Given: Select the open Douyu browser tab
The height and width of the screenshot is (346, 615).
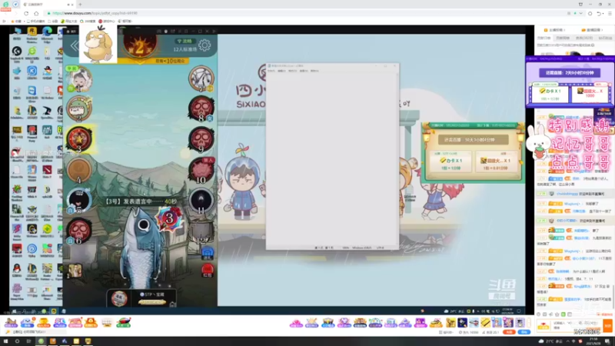Looking at the screenshot, I should [47, 5].
